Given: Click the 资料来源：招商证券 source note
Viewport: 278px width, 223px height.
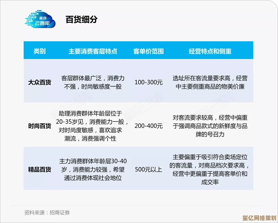Looking at the screenshot, I should [47, 213].
